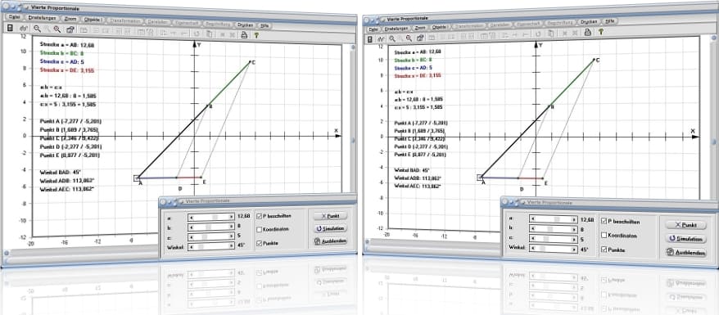
Task: Open the Zoom menu in left window
Action: coord(71,19)
